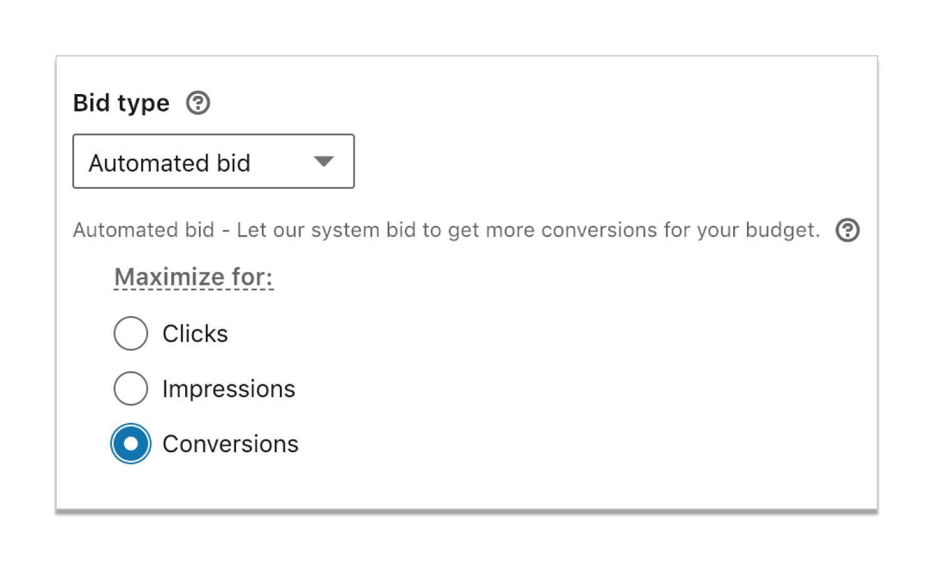Image resolution: width=934 pixels, height=577 pixels.
Task: Click the Clicks option label
Action: point(195,334)
